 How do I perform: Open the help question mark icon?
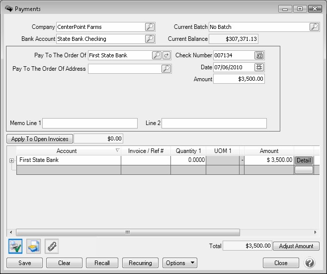click(310, 263)
